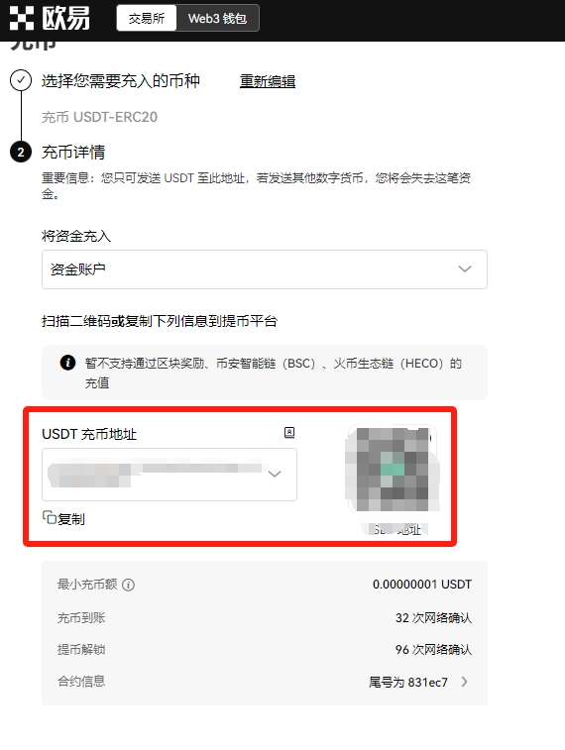Click the blurred QR code image
This screenshot has width=565, height=750.
click(x=393, y=469)
